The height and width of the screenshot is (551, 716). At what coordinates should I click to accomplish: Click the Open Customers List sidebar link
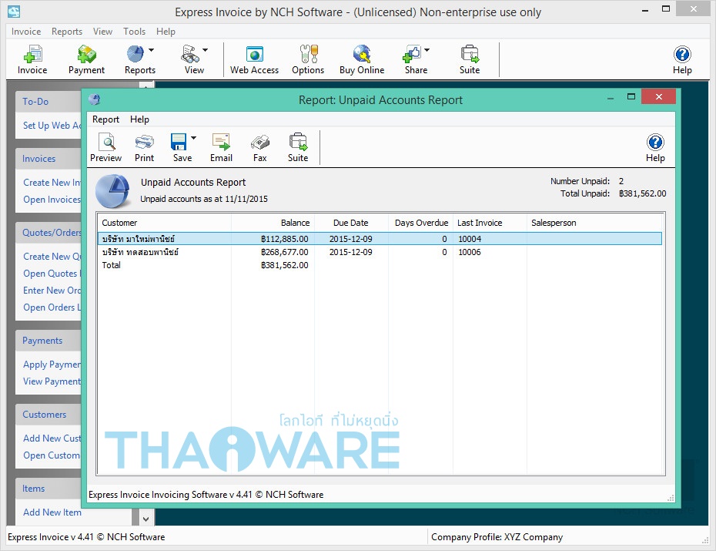click(x=52, y=455)
